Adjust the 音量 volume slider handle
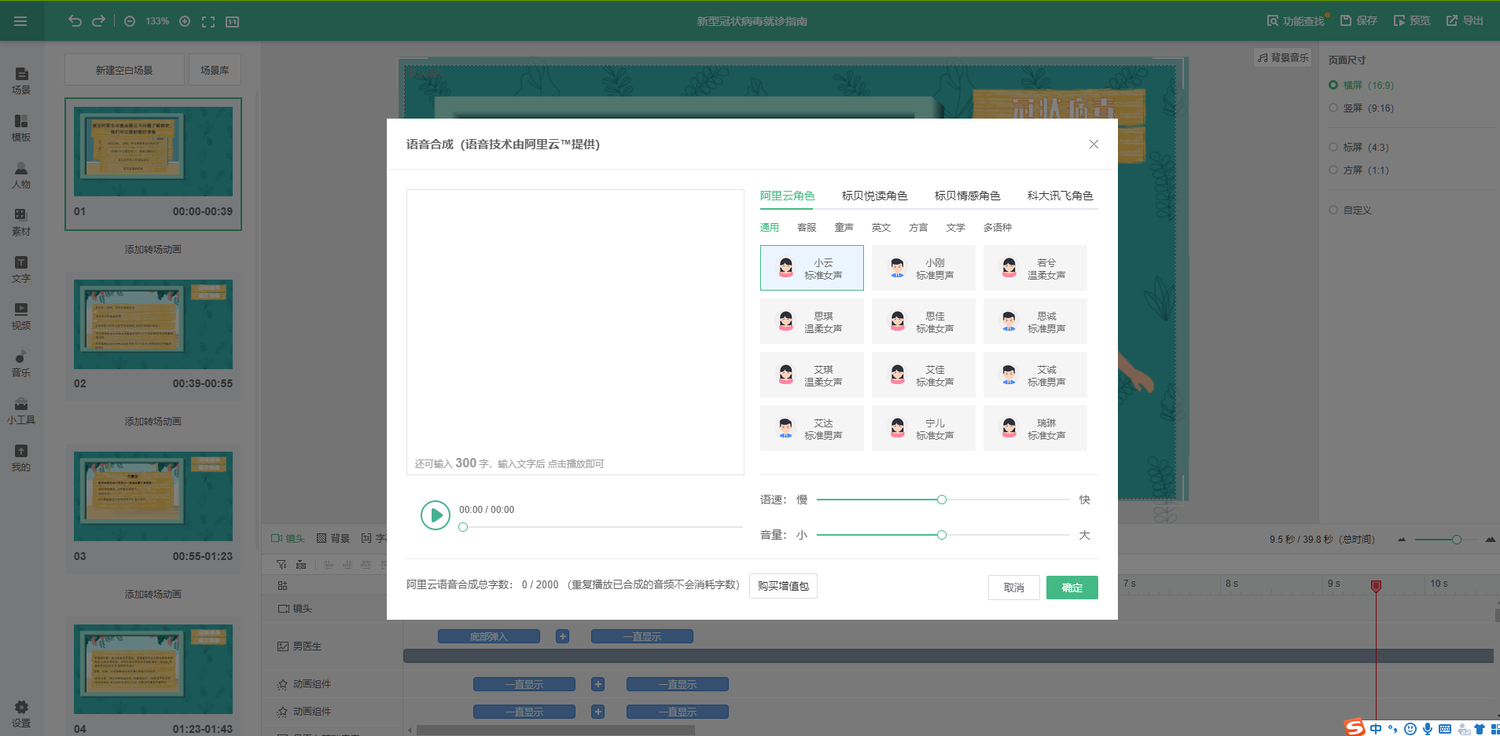1500x736 pixels. pyautogui.click(x=941, y=535)
